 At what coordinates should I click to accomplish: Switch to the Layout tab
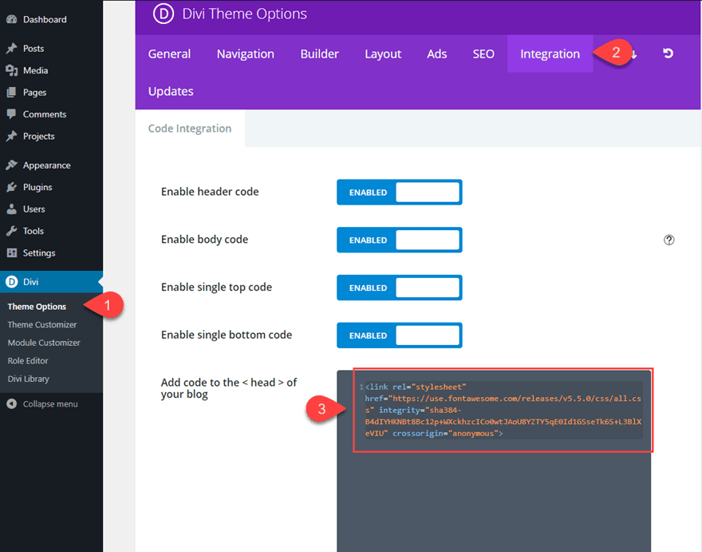click(383, 54)
